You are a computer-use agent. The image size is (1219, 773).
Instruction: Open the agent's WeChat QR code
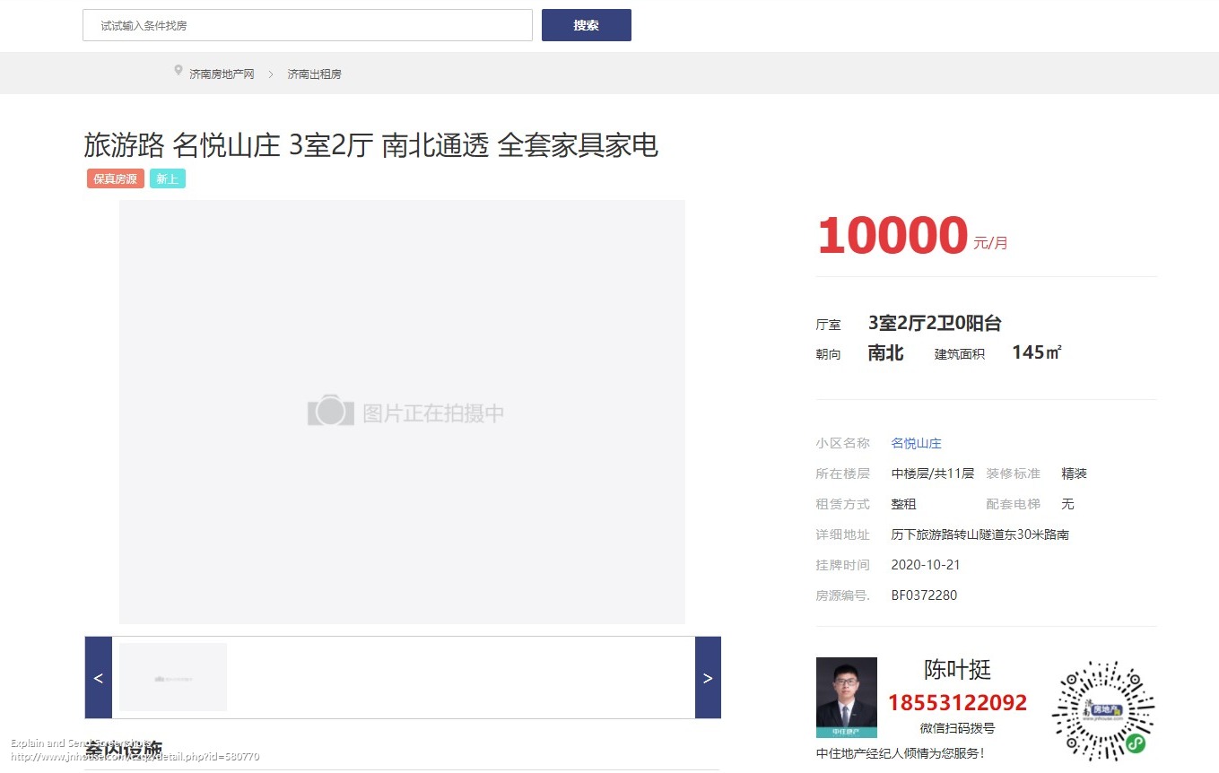click(x=1102, y=709)
